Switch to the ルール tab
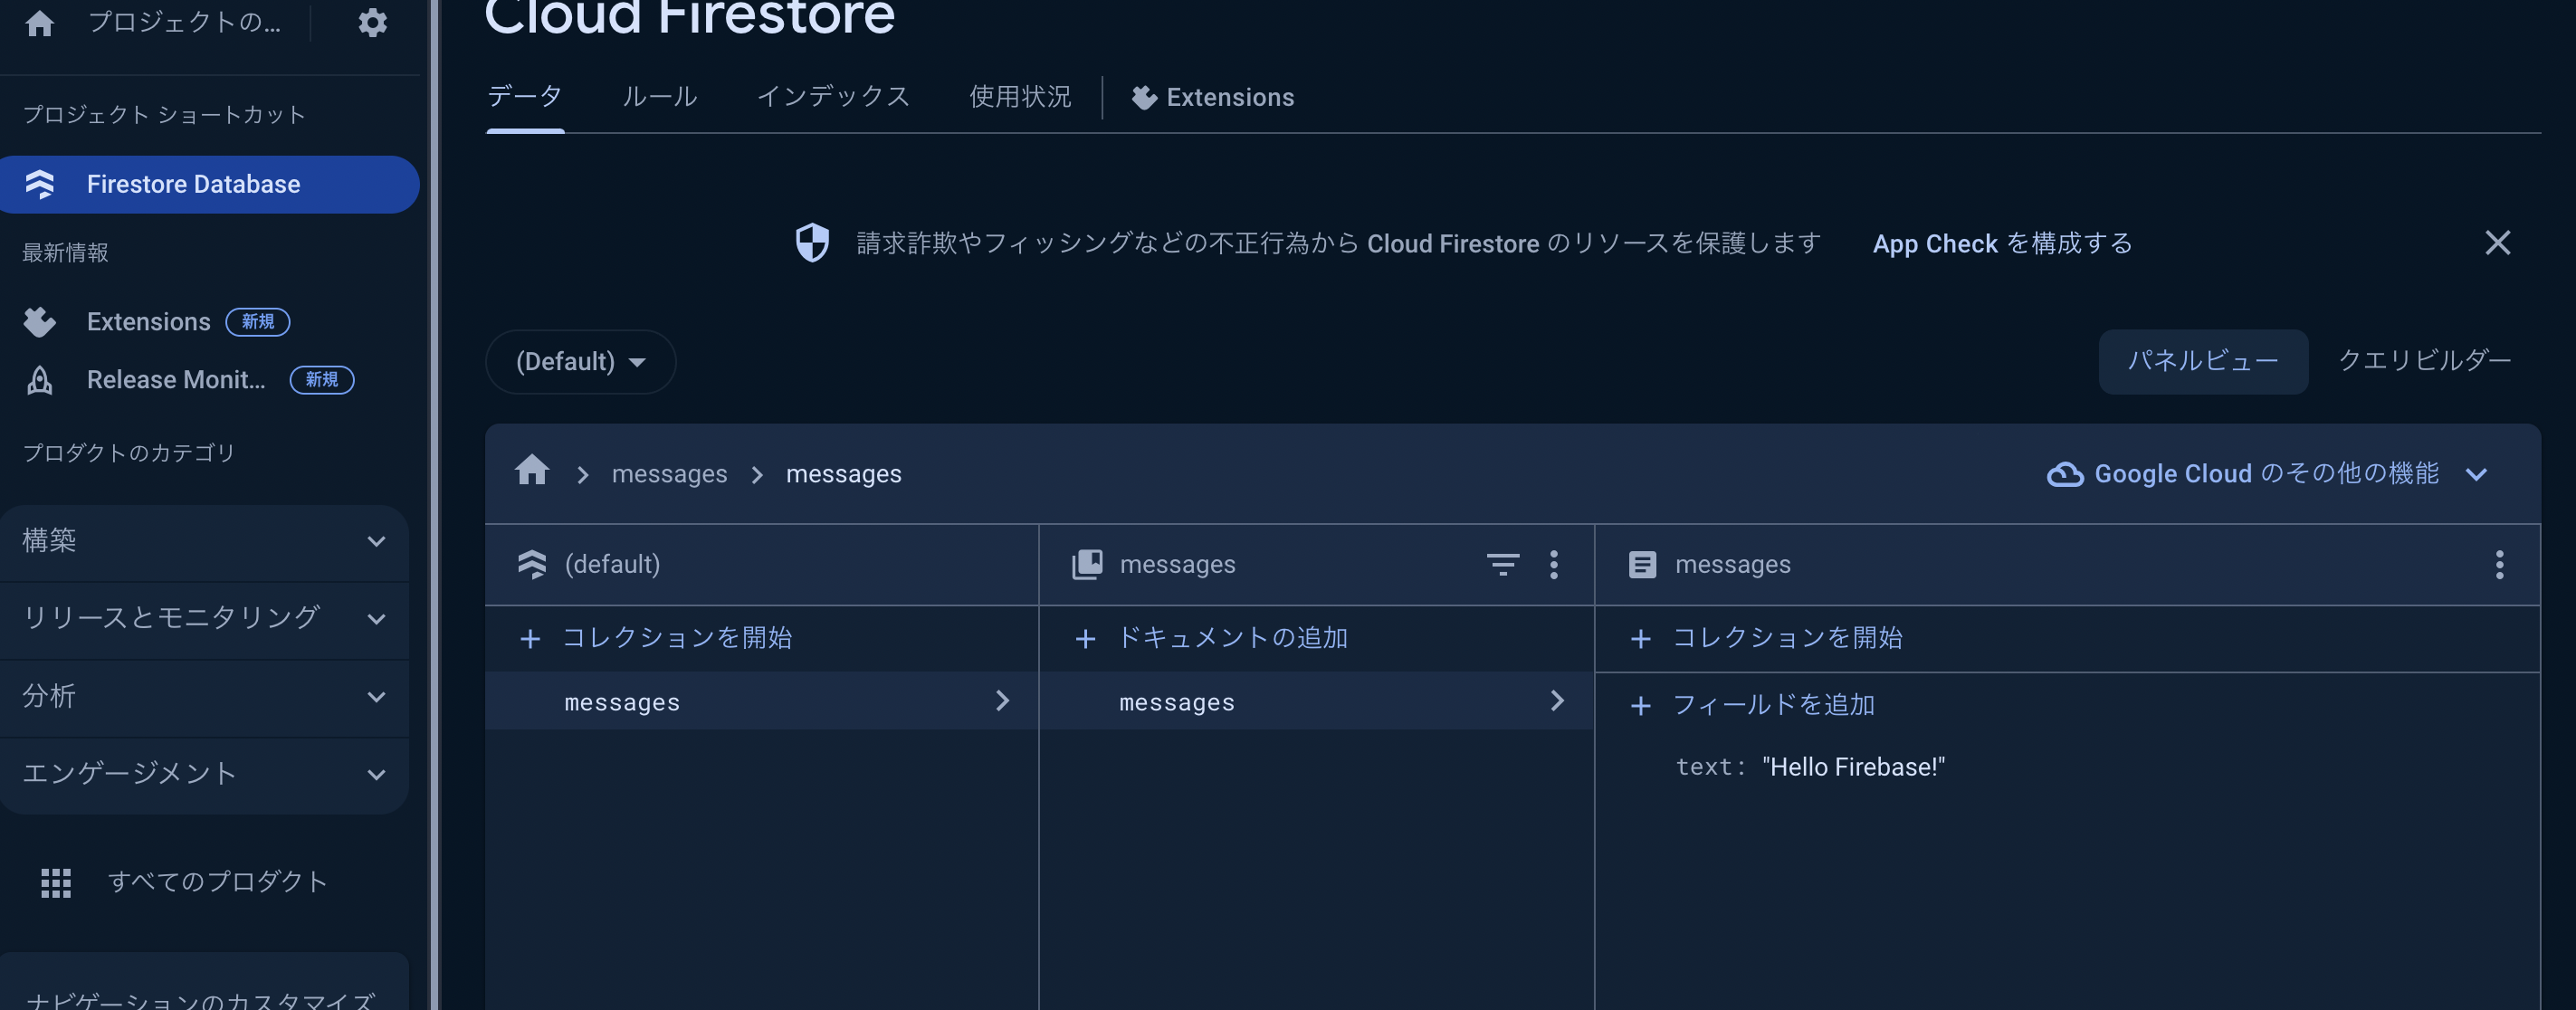The image size is (2576, 1010). point(659,96)
